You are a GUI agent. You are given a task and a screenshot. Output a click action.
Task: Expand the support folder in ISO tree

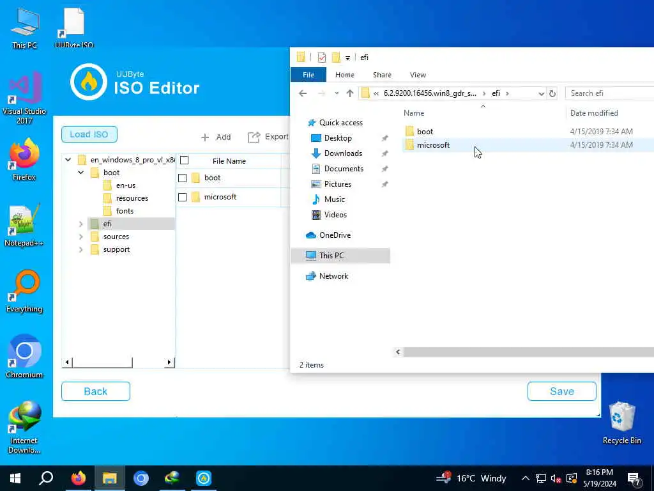(81, 250)
